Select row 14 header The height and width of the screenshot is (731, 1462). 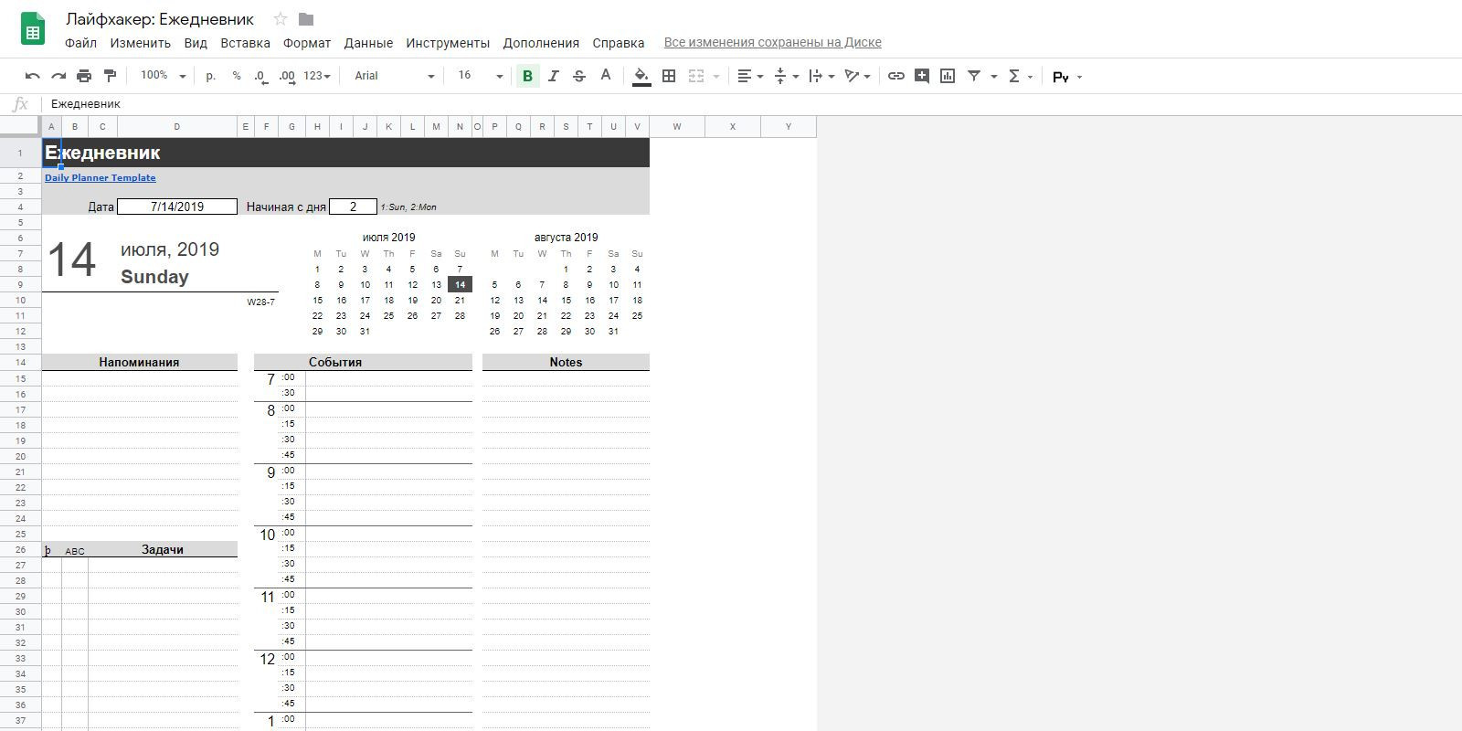(x=20, y=363)
